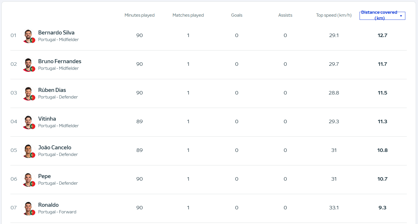418x224 pixels.
Task: Click the sort arrow on Distance covered
Action: click(x=401, y=16)
